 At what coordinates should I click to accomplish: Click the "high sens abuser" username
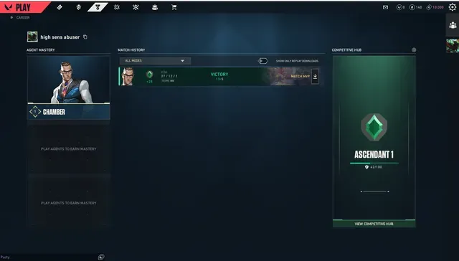click(x=60, y=37)
